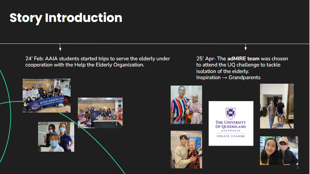Select the photo with grandmother in floral top
The height and width of the screenshot is (174, 310).
[x=186, y=149]
